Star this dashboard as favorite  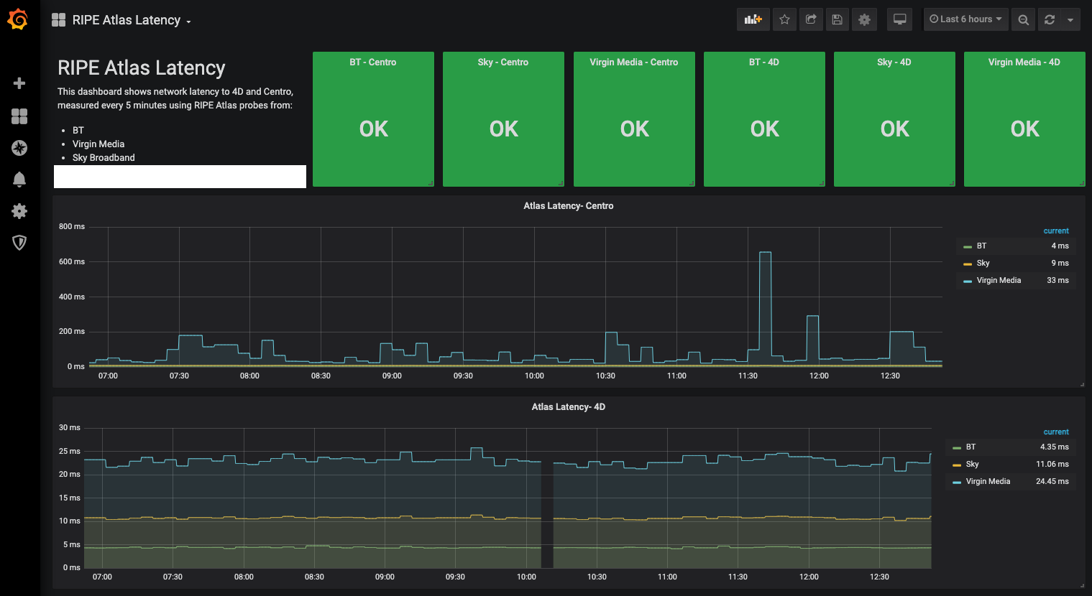784,19
